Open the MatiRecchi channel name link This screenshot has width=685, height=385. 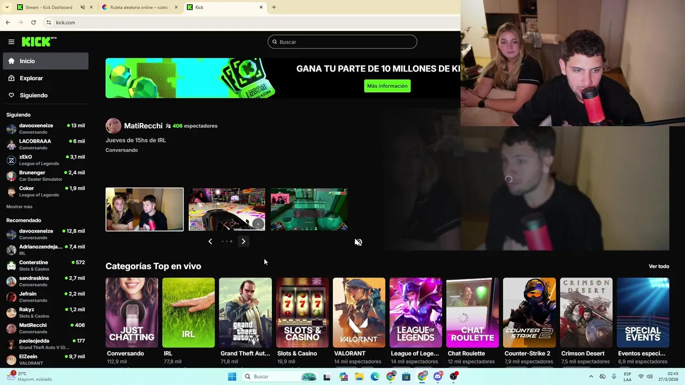(x=143, y=126)
